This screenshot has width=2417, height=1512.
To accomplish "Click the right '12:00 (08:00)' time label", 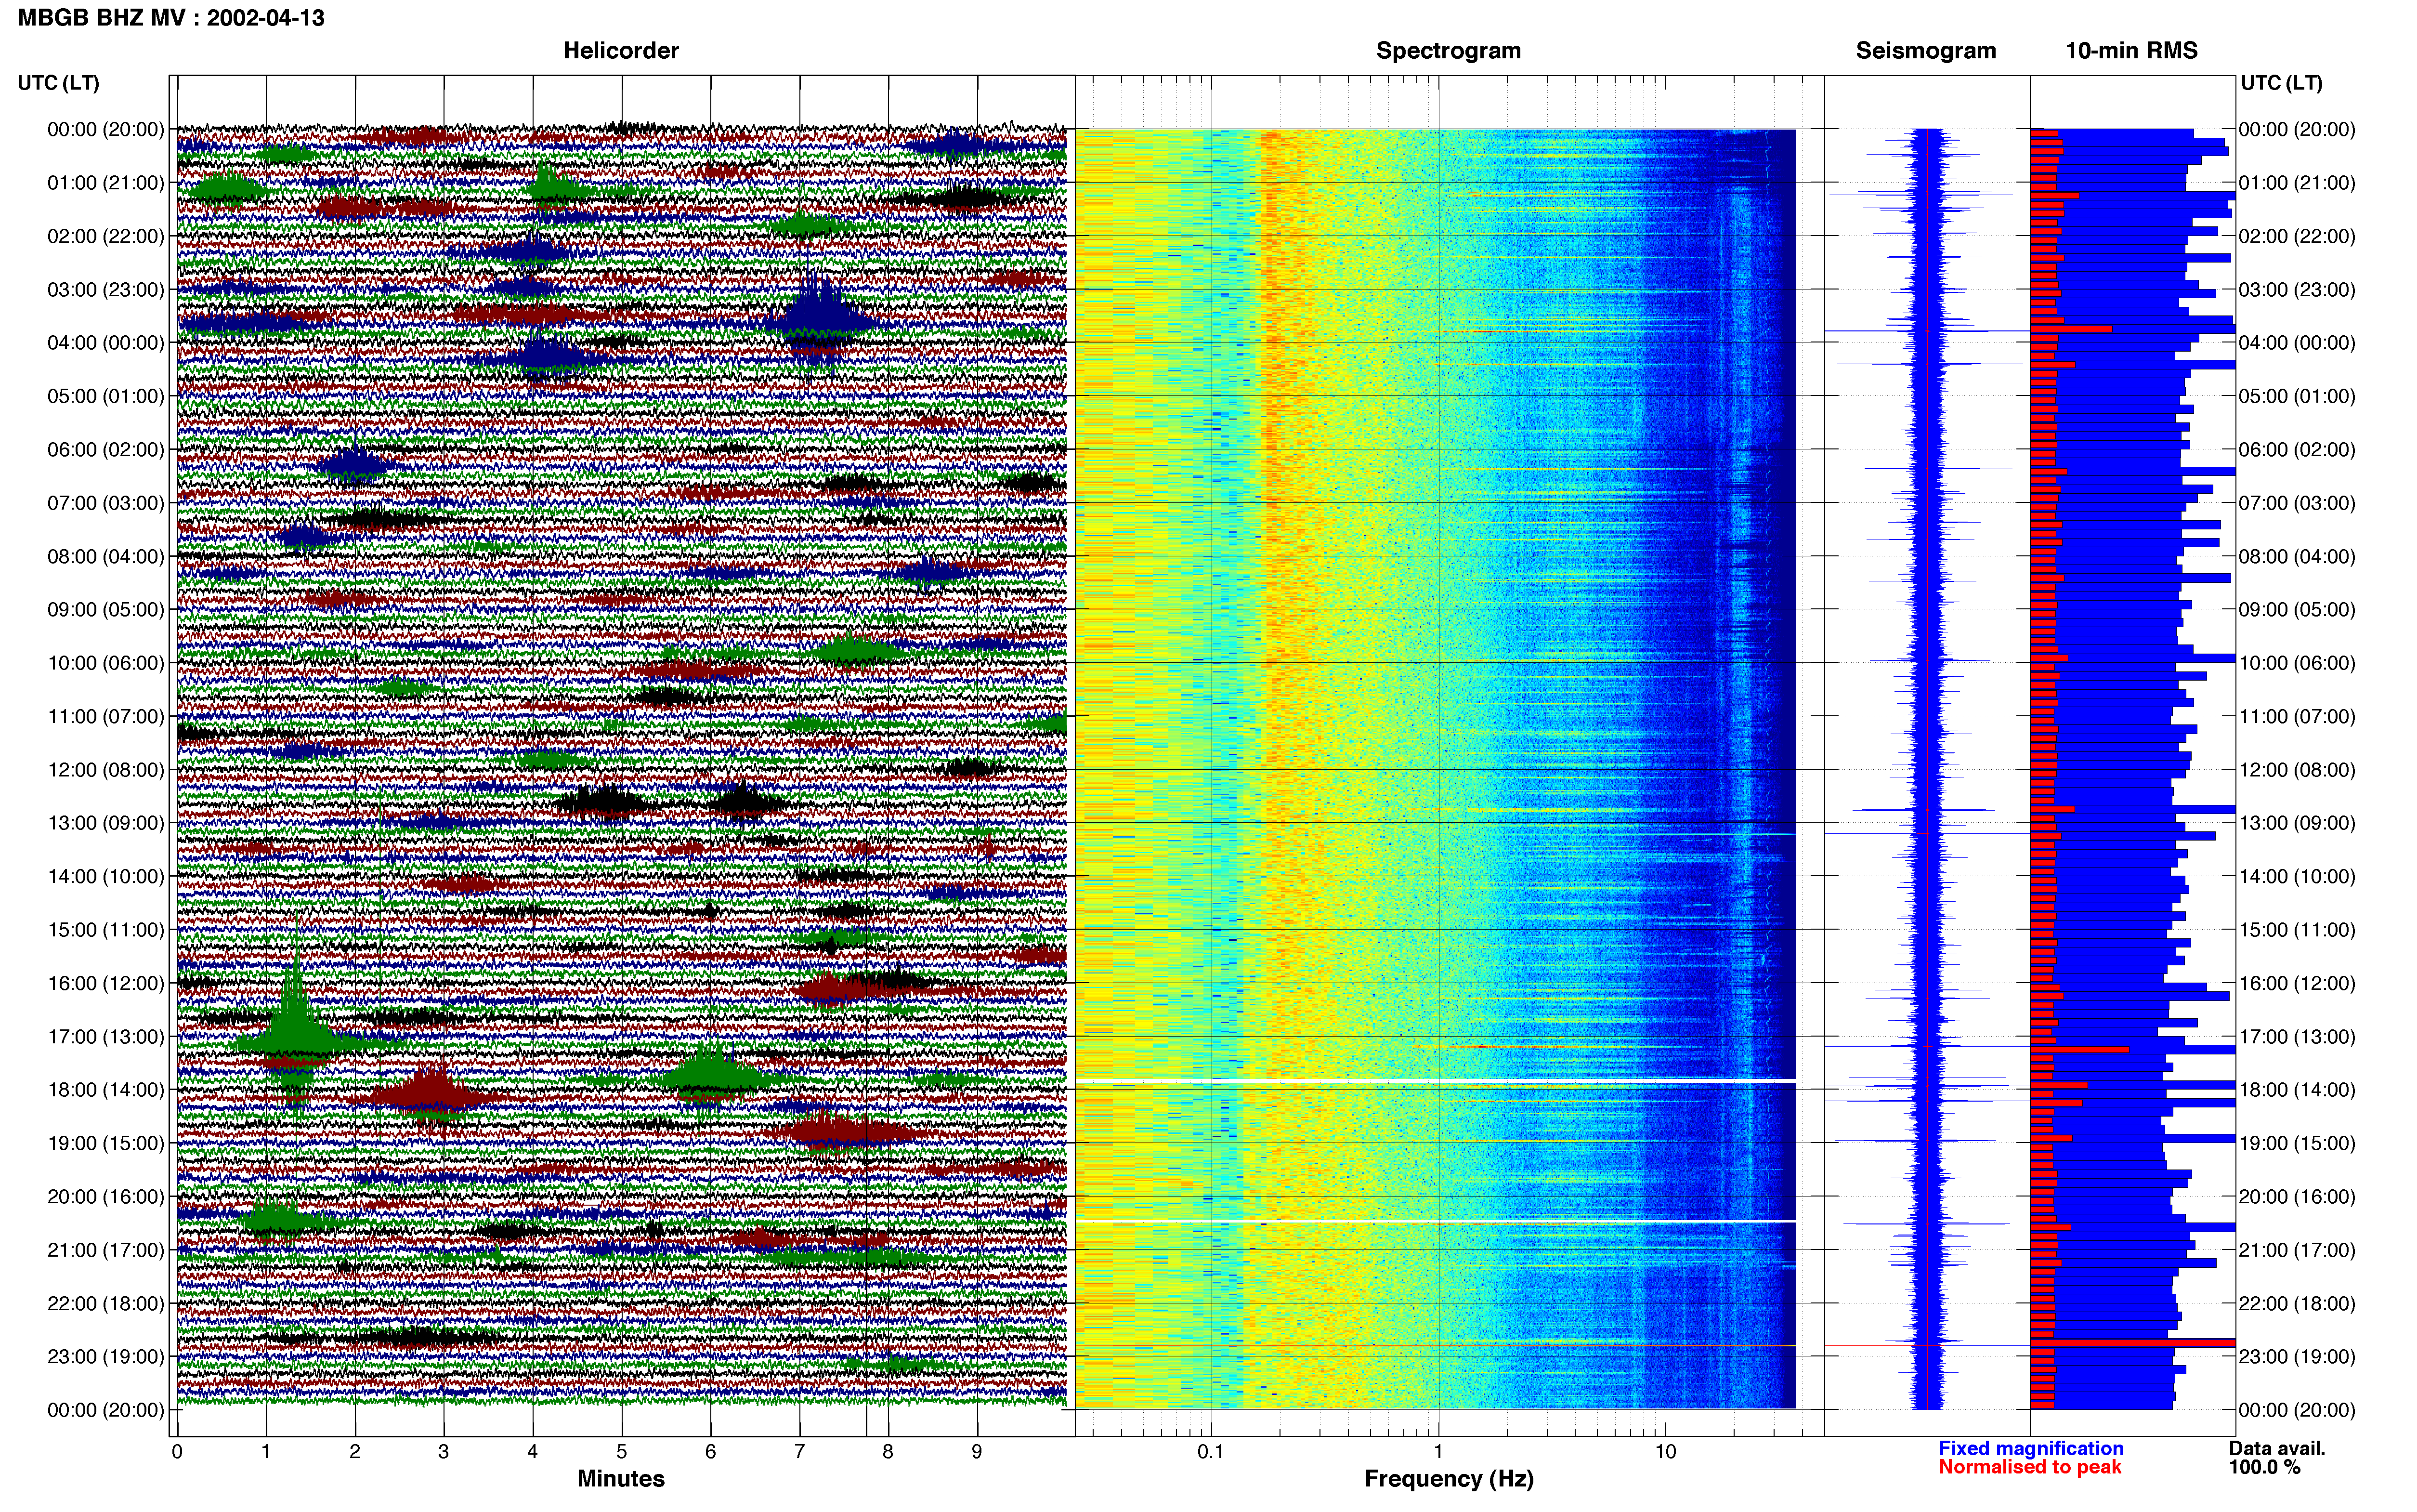I will point(2297,770).
